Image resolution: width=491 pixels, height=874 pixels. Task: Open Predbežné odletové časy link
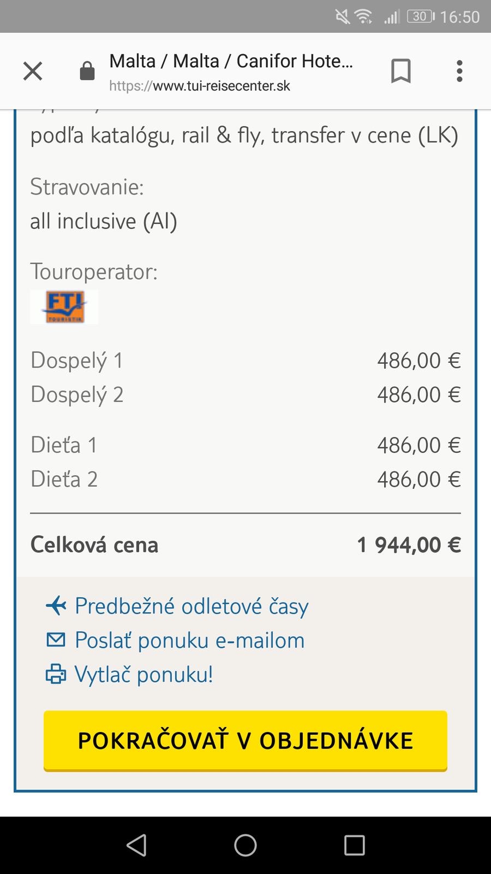coord(191,606)
